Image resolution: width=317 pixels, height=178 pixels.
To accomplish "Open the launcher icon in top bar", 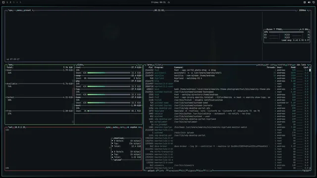I will click(3, 2).
